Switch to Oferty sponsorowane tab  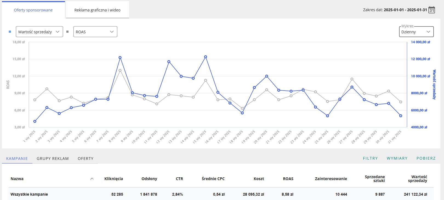click(33, 10)
